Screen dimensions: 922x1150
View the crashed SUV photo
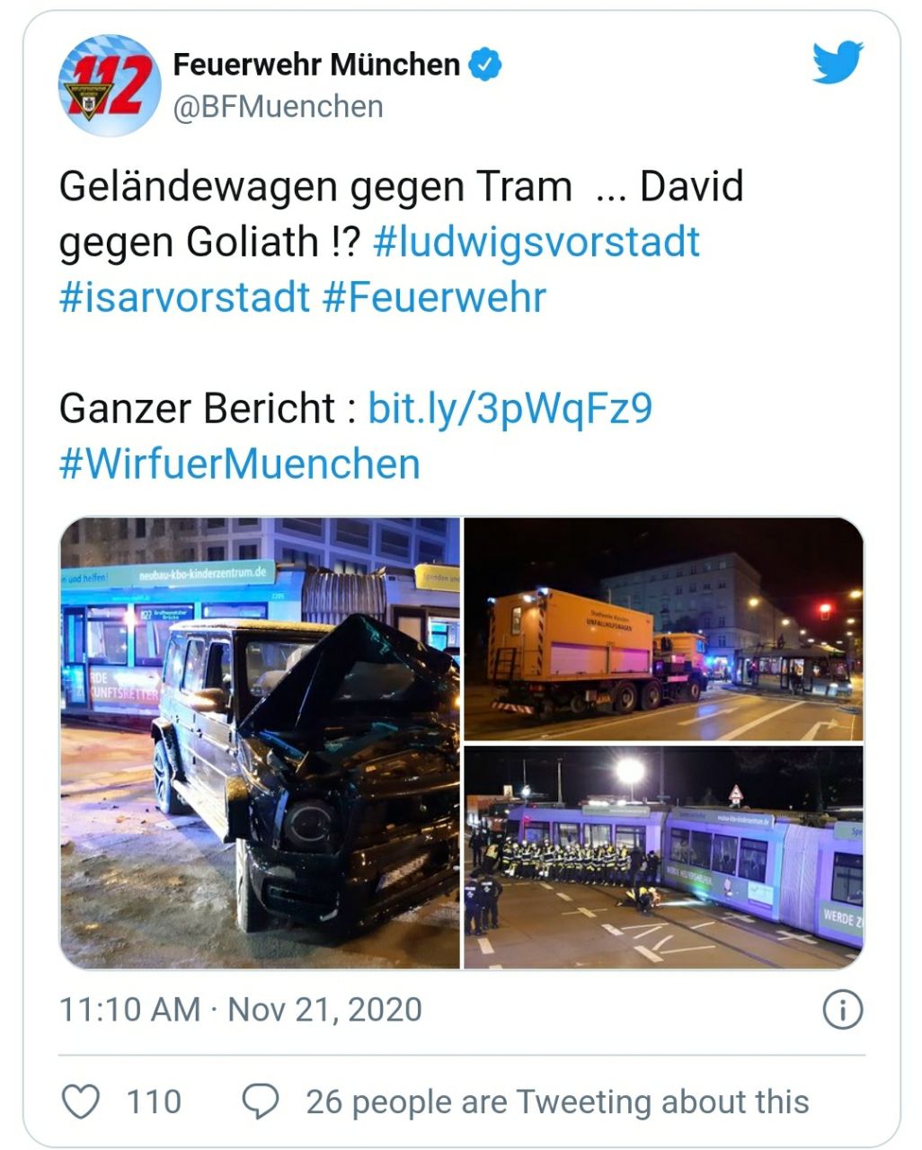click(260, 743)
